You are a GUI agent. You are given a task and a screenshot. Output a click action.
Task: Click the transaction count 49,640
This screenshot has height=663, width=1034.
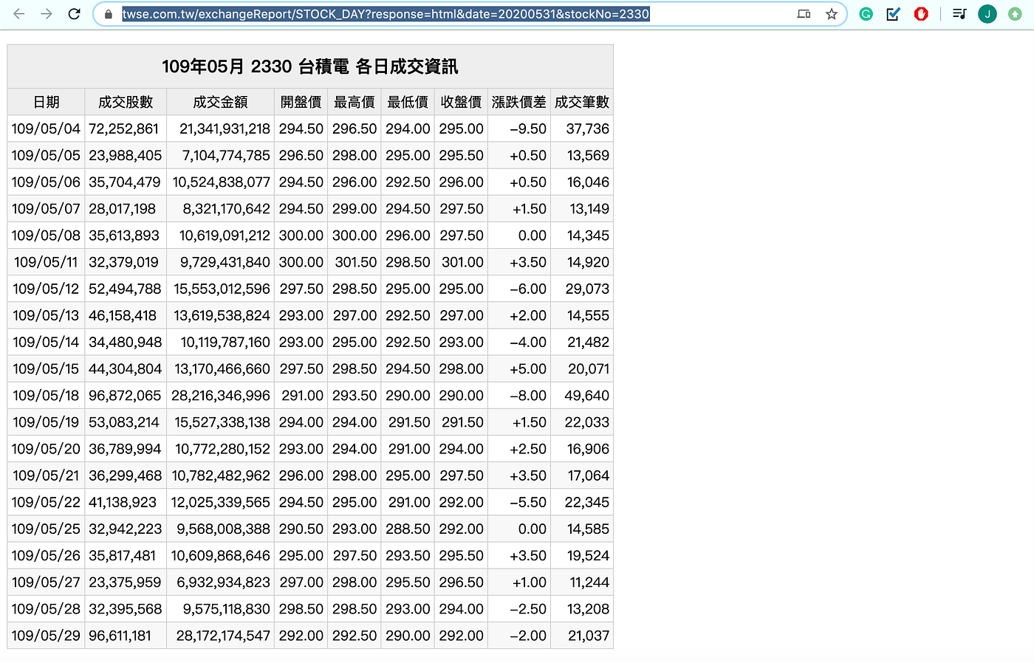coord(587,396)
